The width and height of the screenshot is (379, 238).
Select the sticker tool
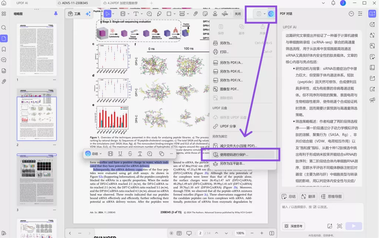[205, 14]
